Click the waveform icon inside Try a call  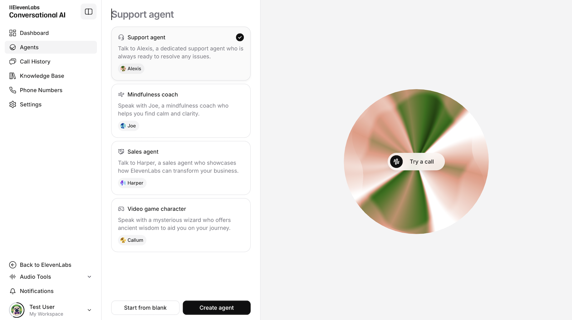396,161
